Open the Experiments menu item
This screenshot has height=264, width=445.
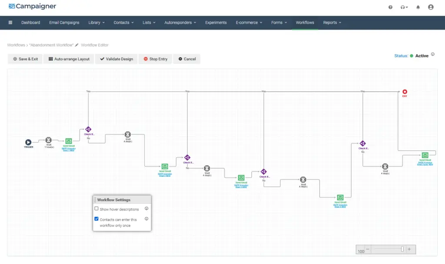[x=216, y=23]
